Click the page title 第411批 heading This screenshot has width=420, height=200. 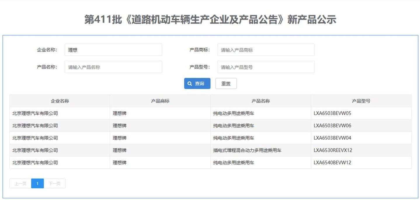210,20
